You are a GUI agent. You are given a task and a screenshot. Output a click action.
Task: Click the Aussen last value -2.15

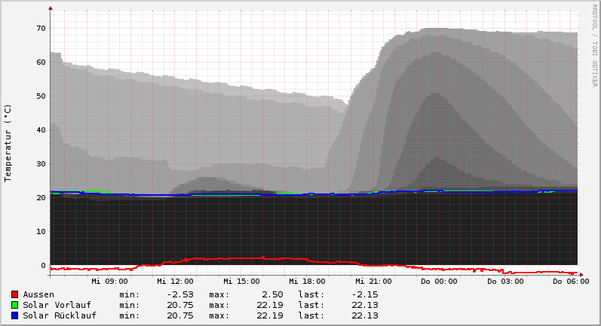pos(365,294)
